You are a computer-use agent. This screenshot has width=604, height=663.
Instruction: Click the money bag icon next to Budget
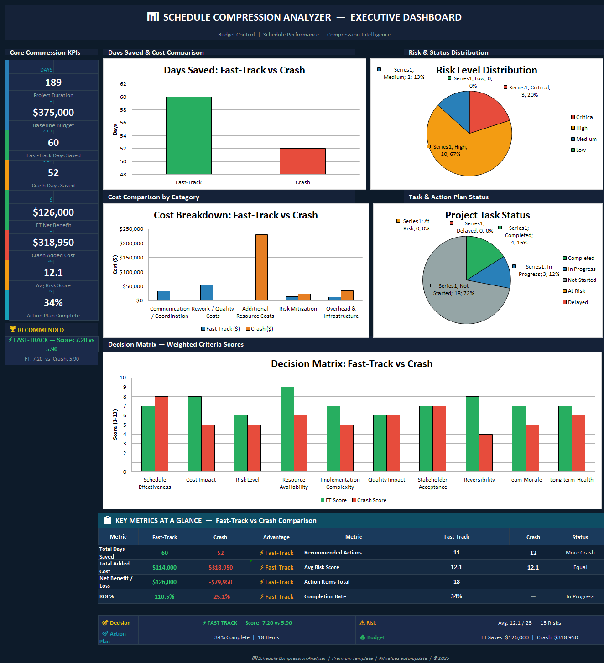point(363,637)
